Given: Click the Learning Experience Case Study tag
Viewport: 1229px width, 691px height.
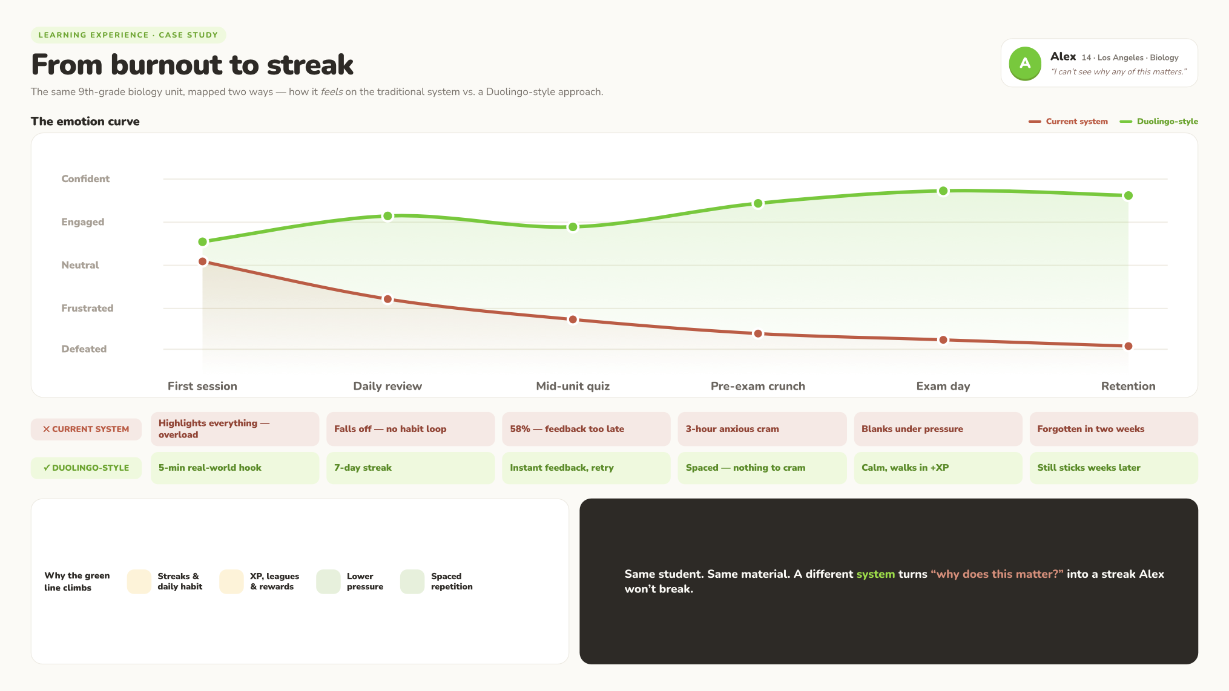Looking at the screenshot, I should (x=128, y=35).
